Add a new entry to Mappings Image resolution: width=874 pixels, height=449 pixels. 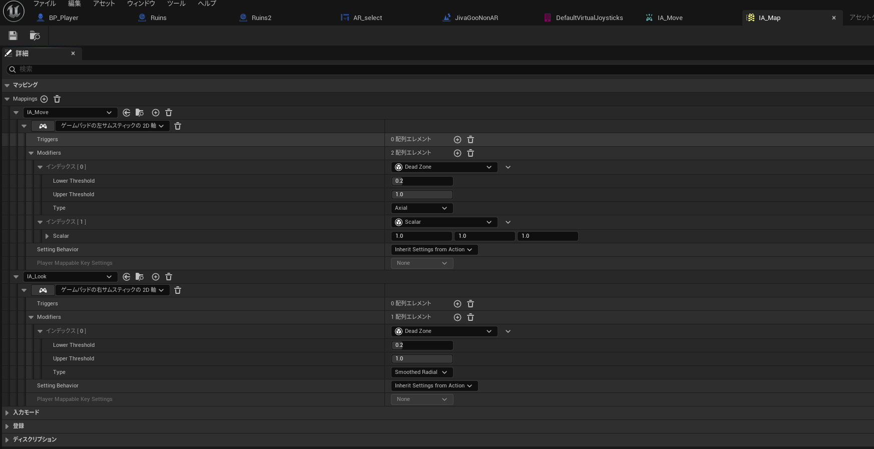pyautogui.click(x=44, y=99)
